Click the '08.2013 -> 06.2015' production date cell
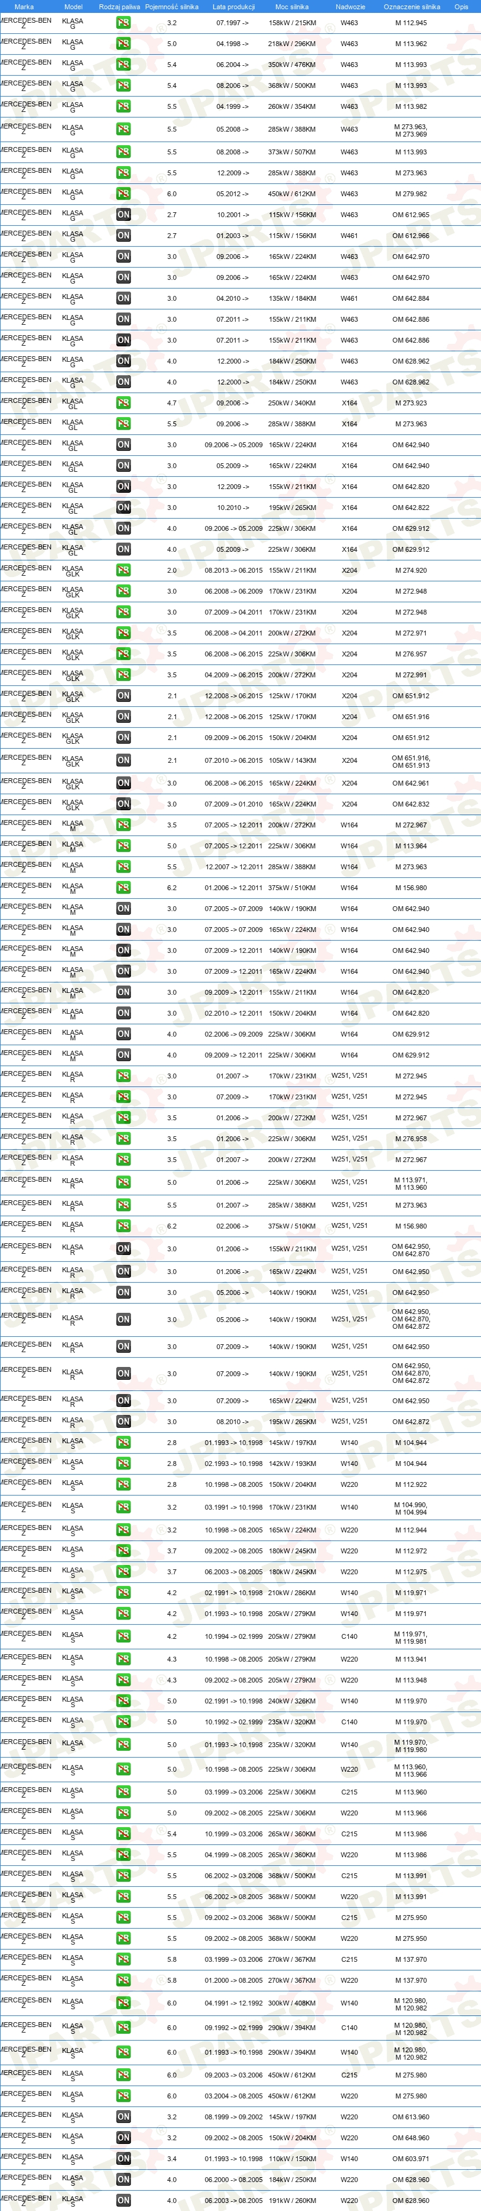The width and height of the screenshot is (481, 2211). [x=234, y=570]
